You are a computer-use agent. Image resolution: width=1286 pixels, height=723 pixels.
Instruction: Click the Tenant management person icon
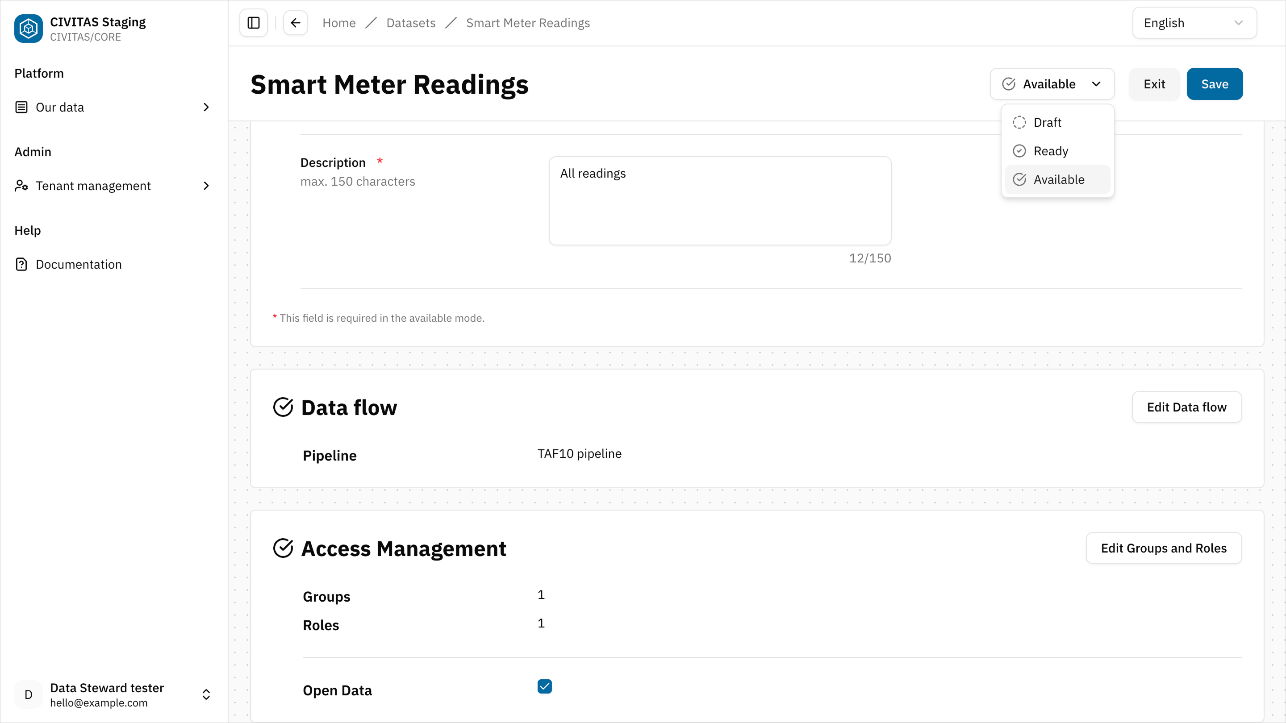21,186
